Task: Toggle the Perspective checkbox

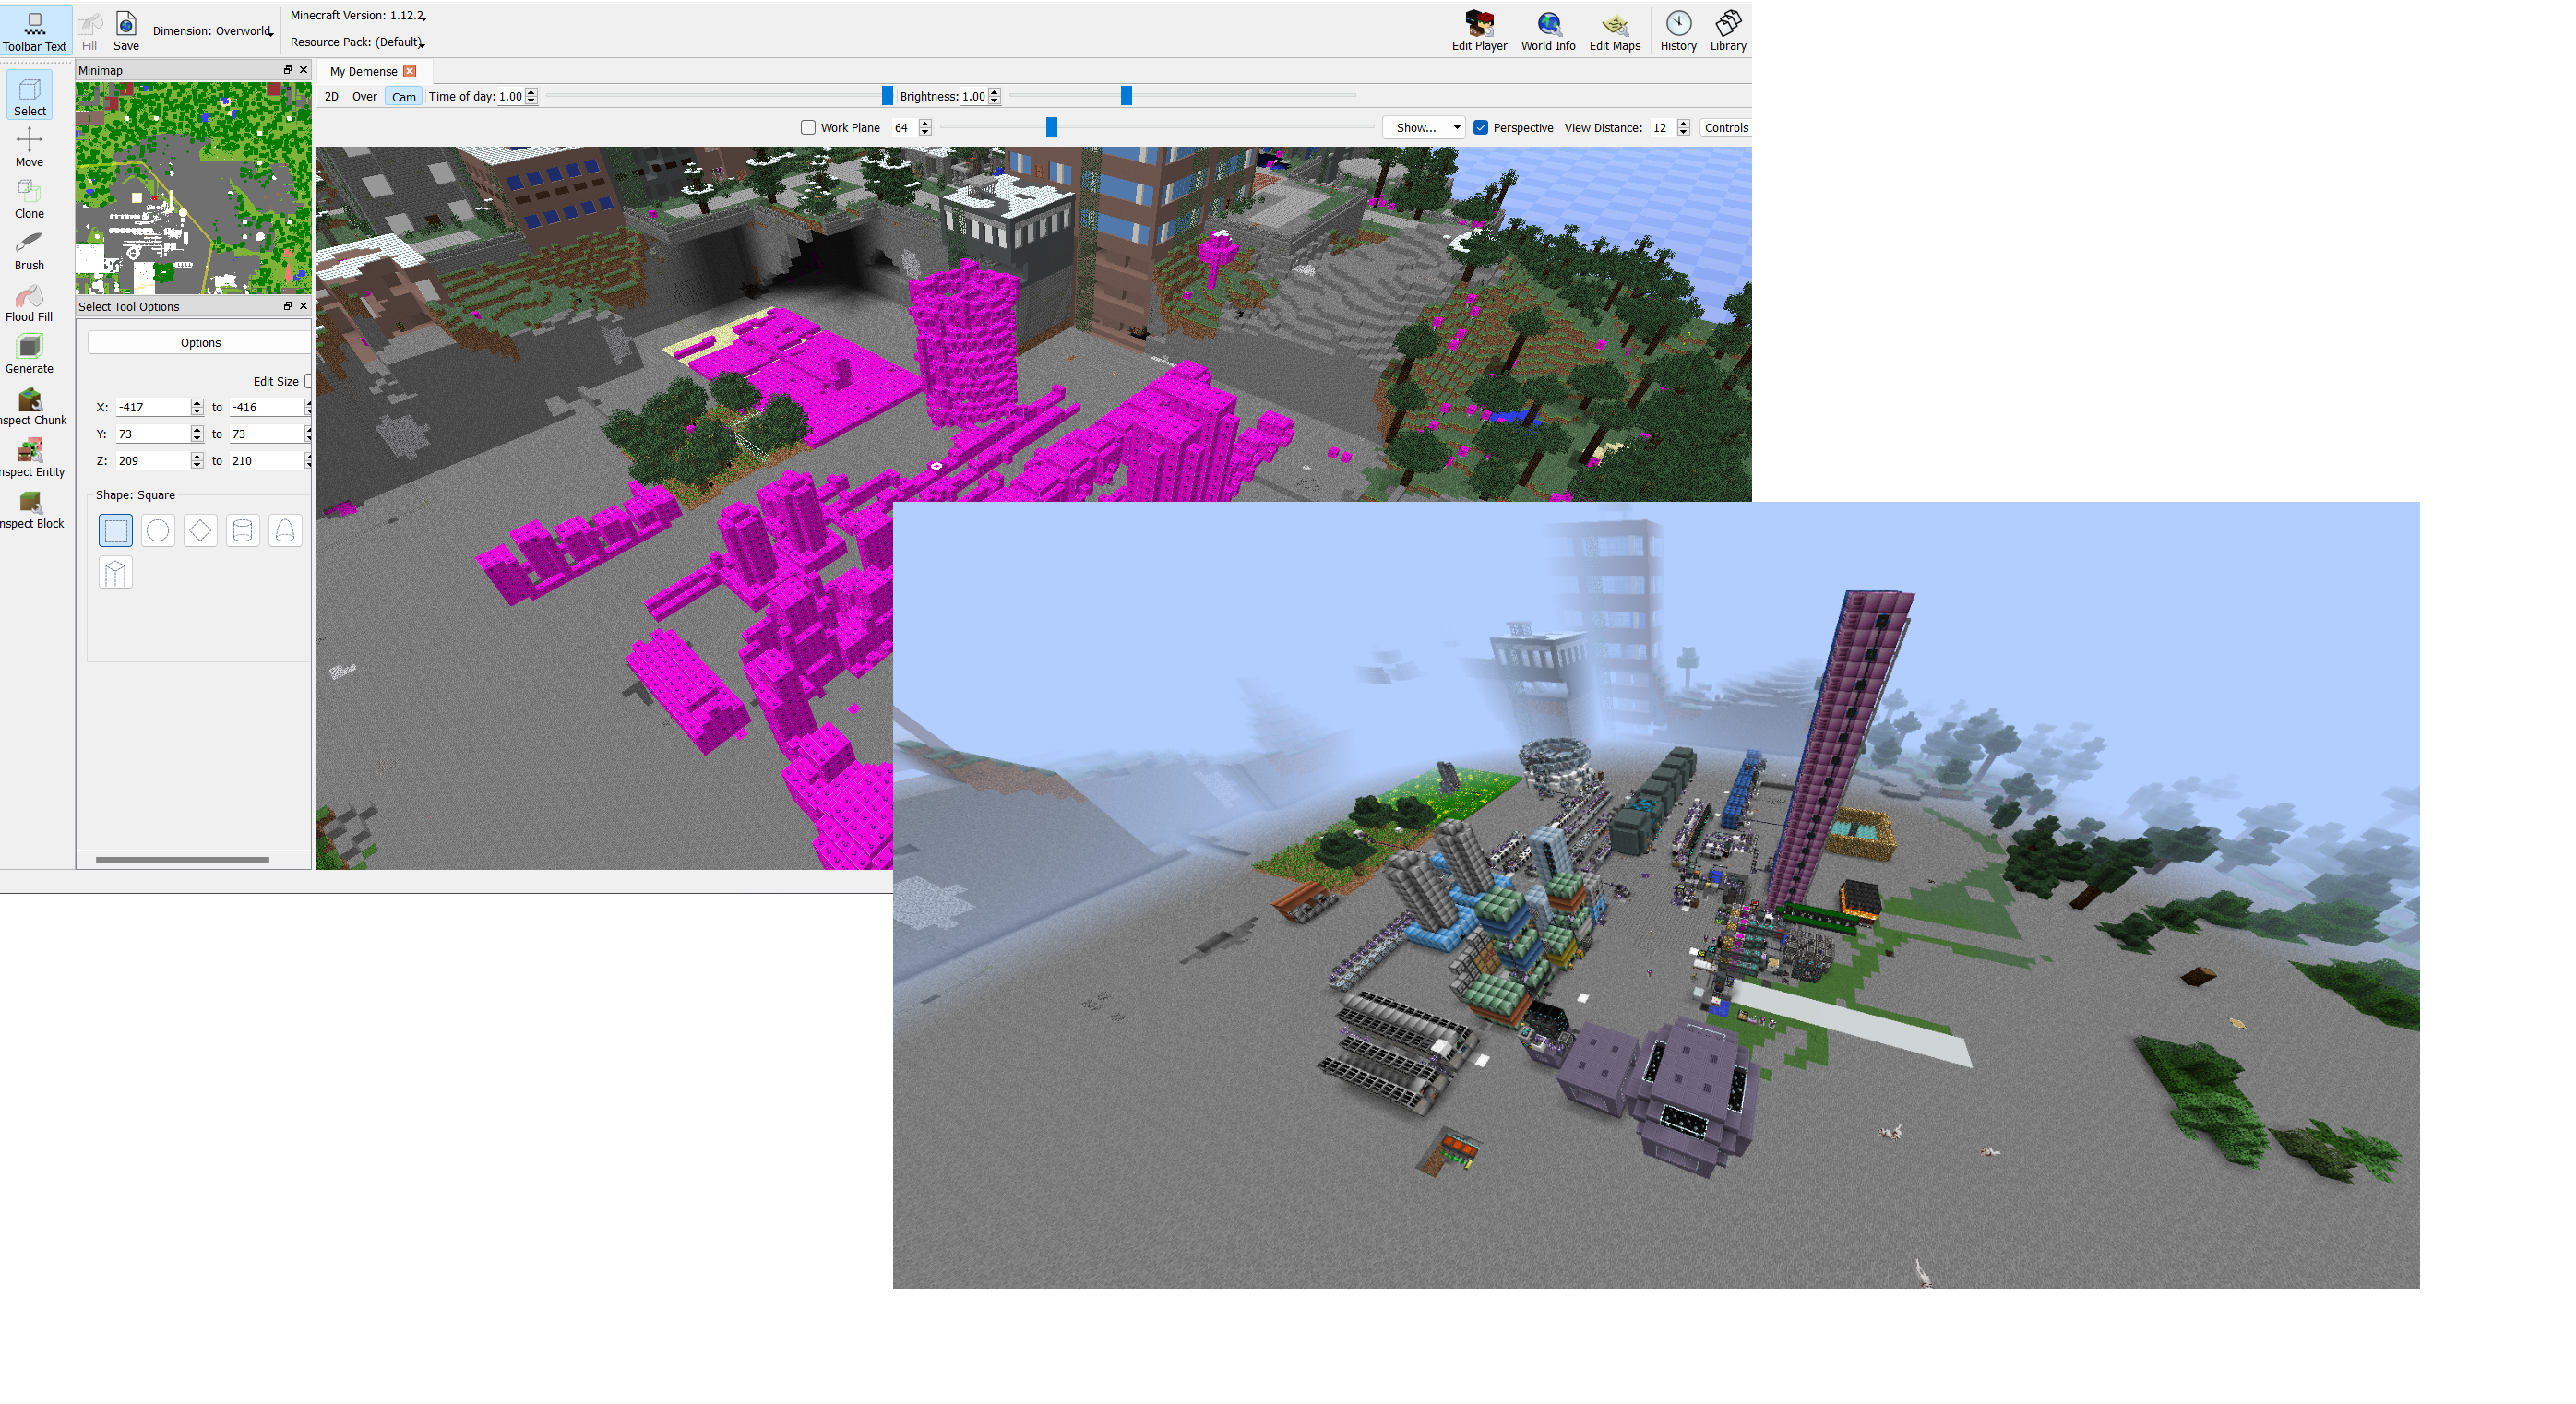Action: pos(1481,127)
